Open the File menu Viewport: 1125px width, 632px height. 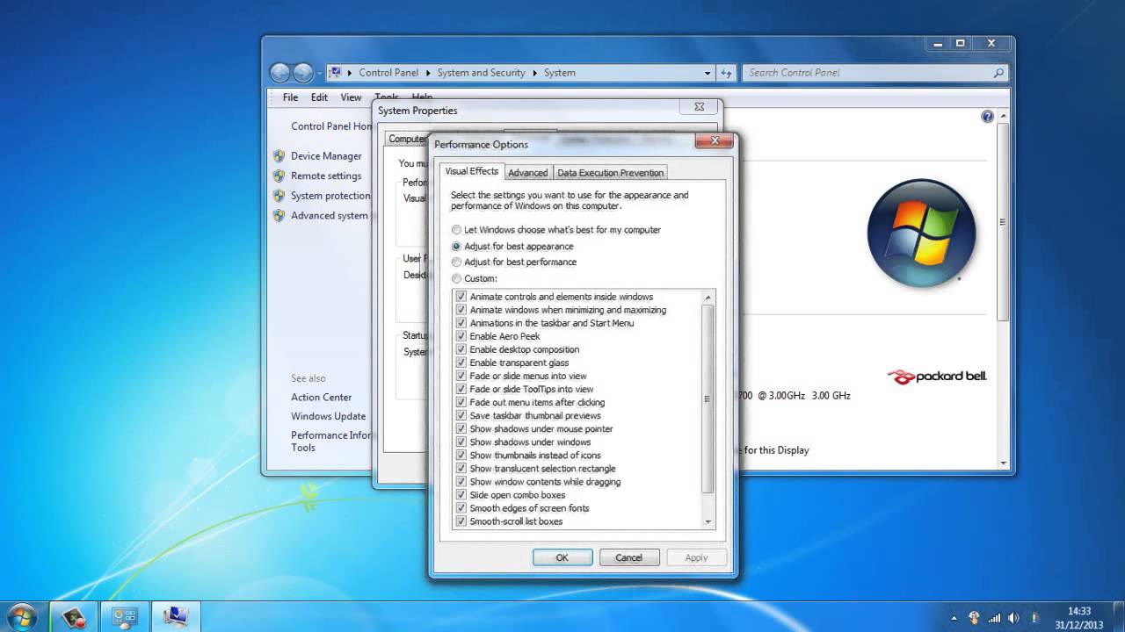(290, 97)
